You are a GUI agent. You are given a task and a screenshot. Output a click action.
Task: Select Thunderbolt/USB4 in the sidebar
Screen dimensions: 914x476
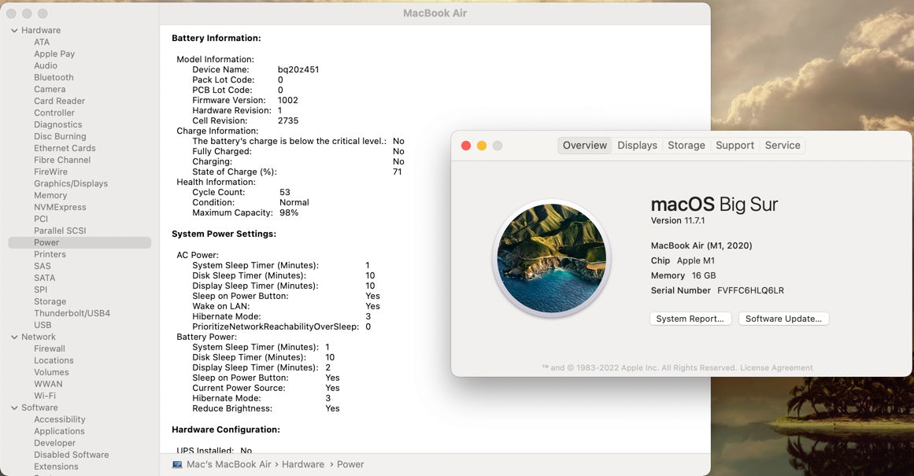[72, 314]
